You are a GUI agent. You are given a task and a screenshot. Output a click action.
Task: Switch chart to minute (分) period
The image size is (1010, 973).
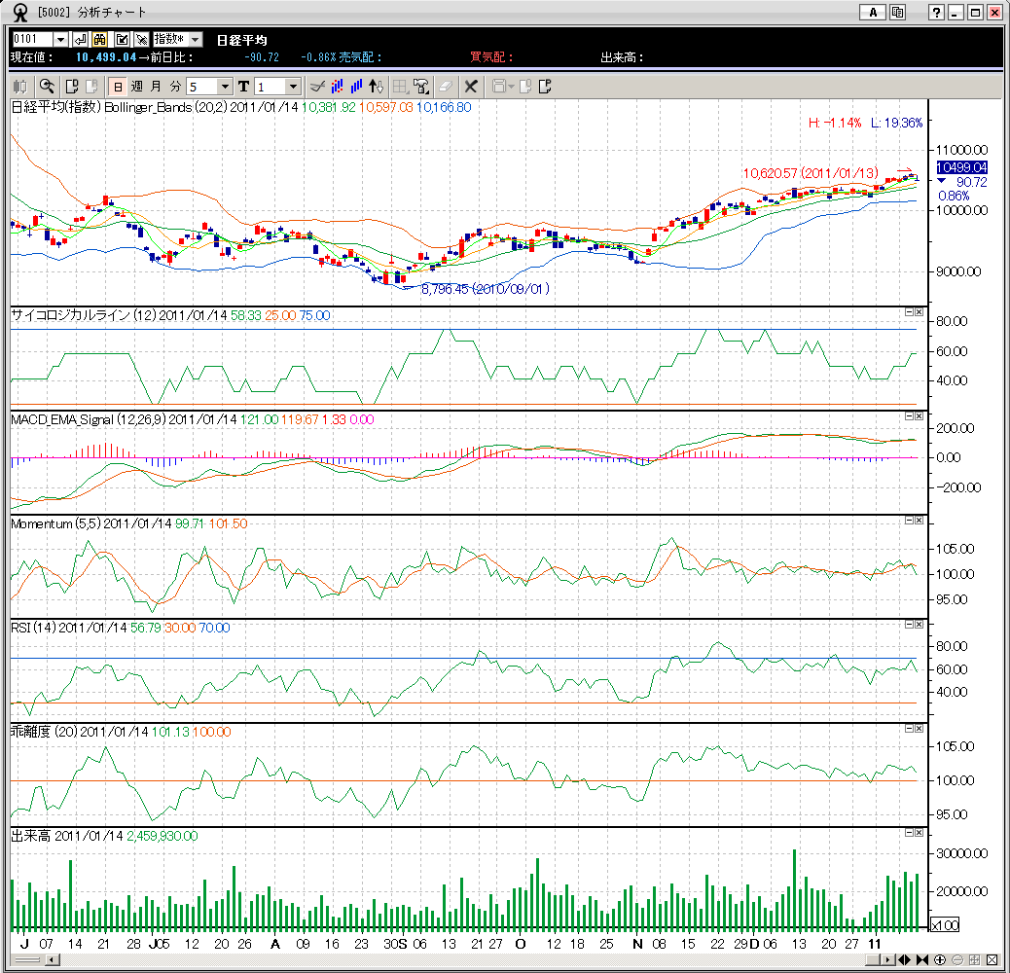(175, 86)
